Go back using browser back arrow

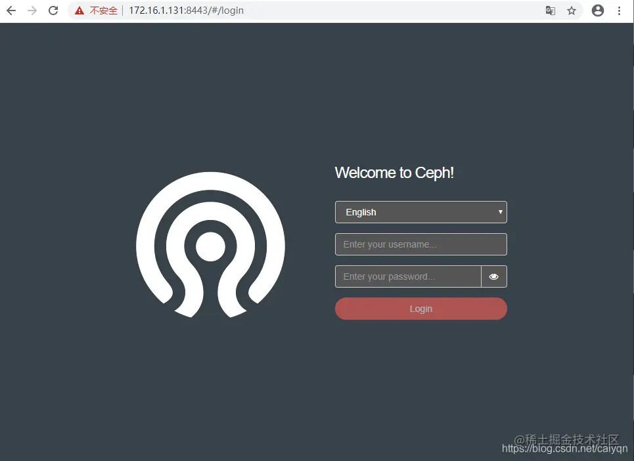[x=11, y=11]
